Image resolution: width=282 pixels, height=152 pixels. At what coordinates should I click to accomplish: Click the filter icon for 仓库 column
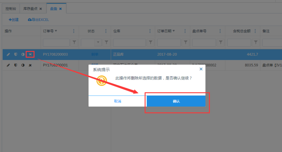pyautogui.click(x=151, y=42)
